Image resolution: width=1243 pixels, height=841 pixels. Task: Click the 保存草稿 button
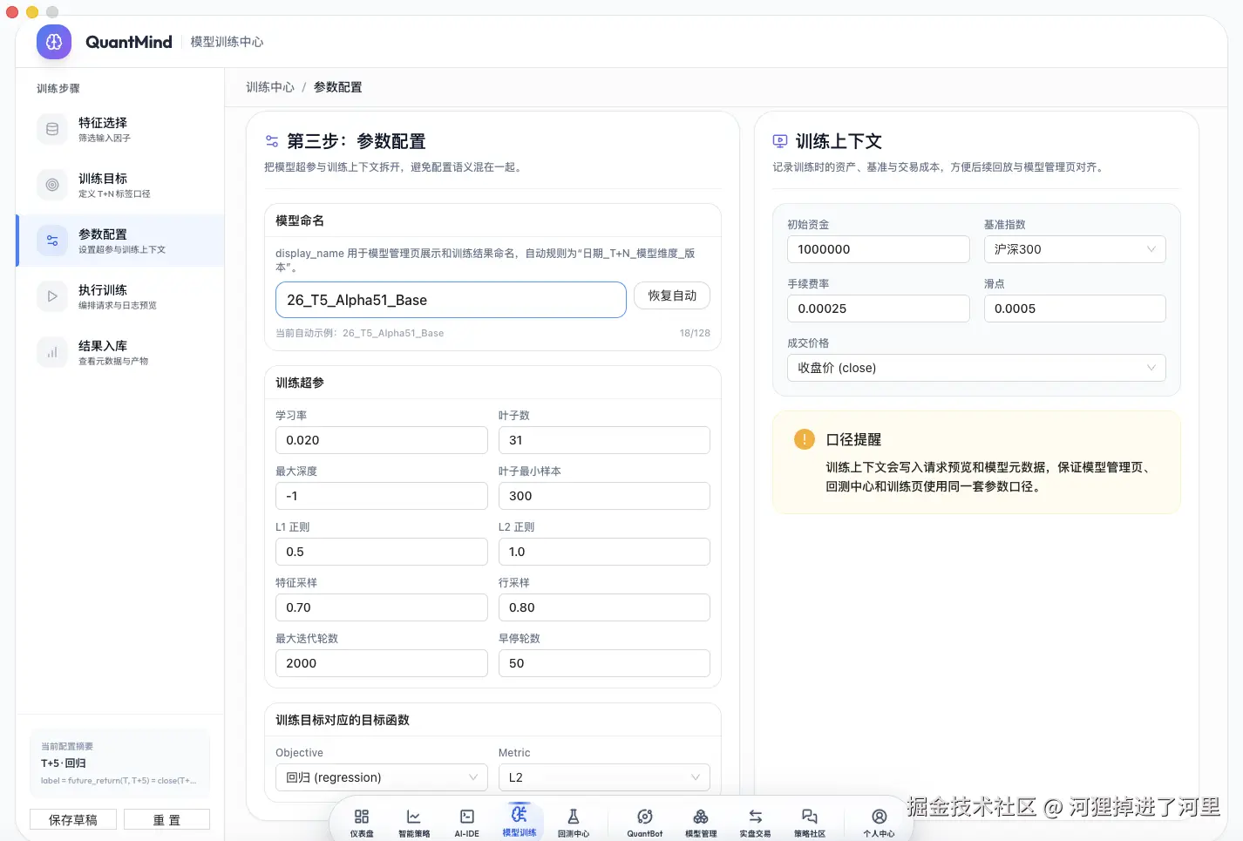73,820
